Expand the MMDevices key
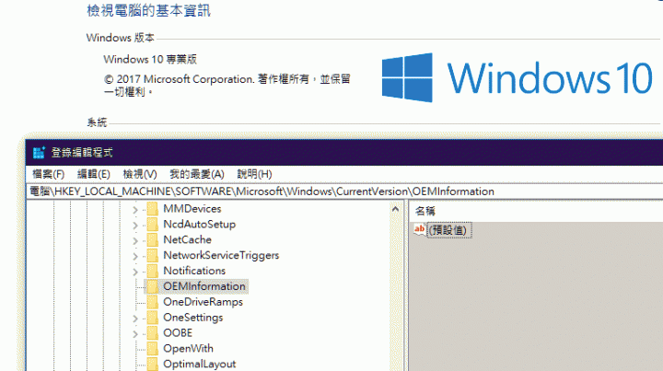The width and height of the screenshot is (663, 371). 135,210
